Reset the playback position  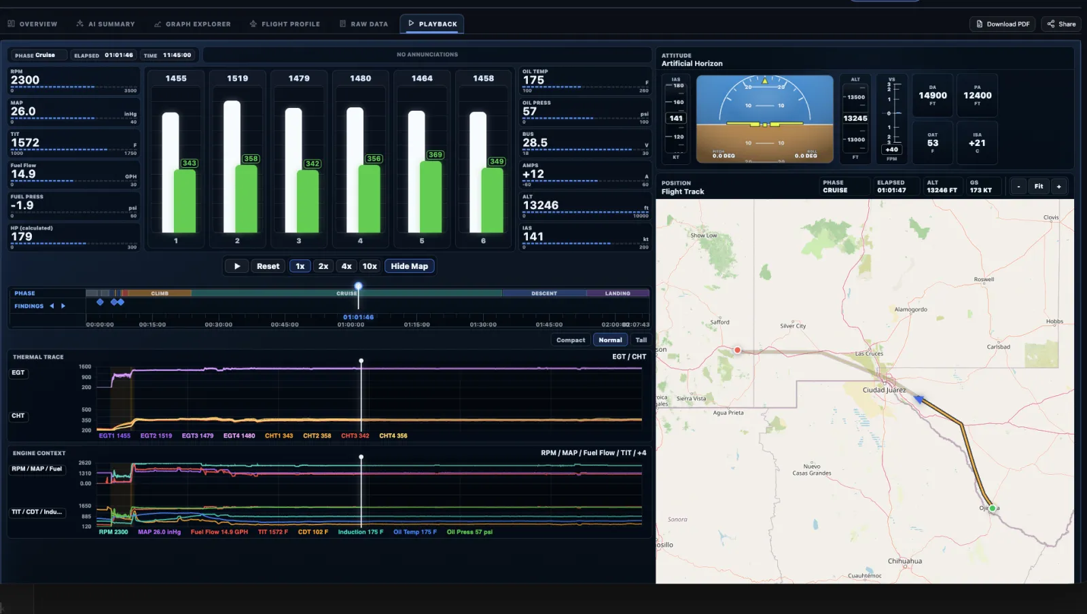point(268,266)
